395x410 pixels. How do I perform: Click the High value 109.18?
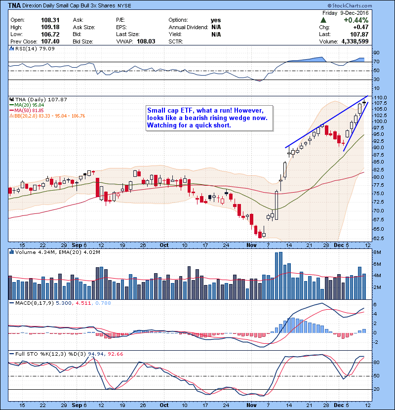coord(50,27)
